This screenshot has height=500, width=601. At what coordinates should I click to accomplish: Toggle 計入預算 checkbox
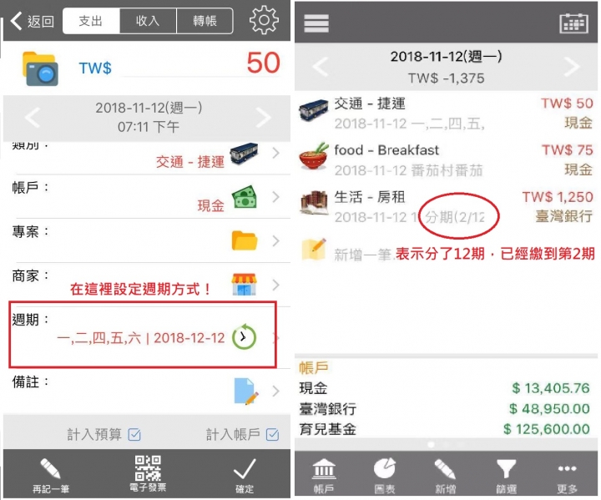(134, 435)
